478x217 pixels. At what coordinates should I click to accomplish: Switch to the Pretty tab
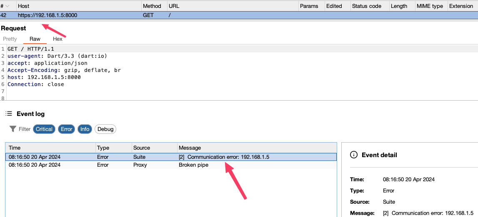(x=10, y=39)
